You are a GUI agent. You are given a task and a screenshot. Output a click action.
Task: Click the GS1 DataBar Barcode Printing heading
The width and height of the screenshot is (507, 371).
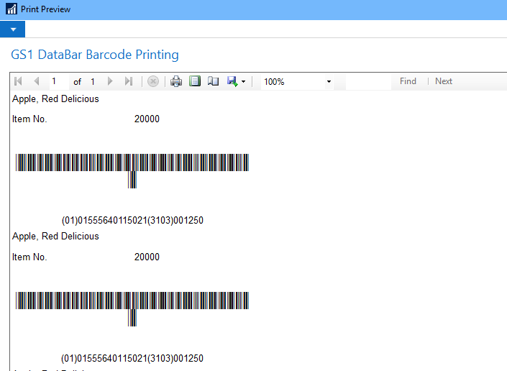[95, 55]
